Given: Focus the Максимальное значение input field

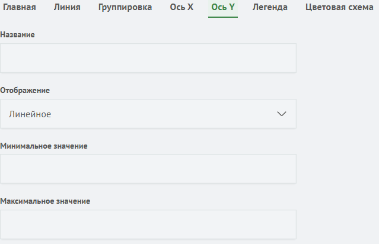Looking at the screenshot, I should pos(148,224).
